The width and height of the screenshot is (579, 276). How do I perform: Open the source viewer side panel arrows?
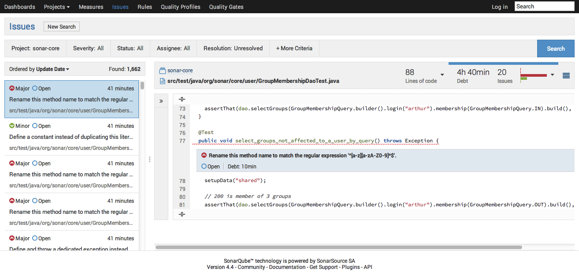161,101
